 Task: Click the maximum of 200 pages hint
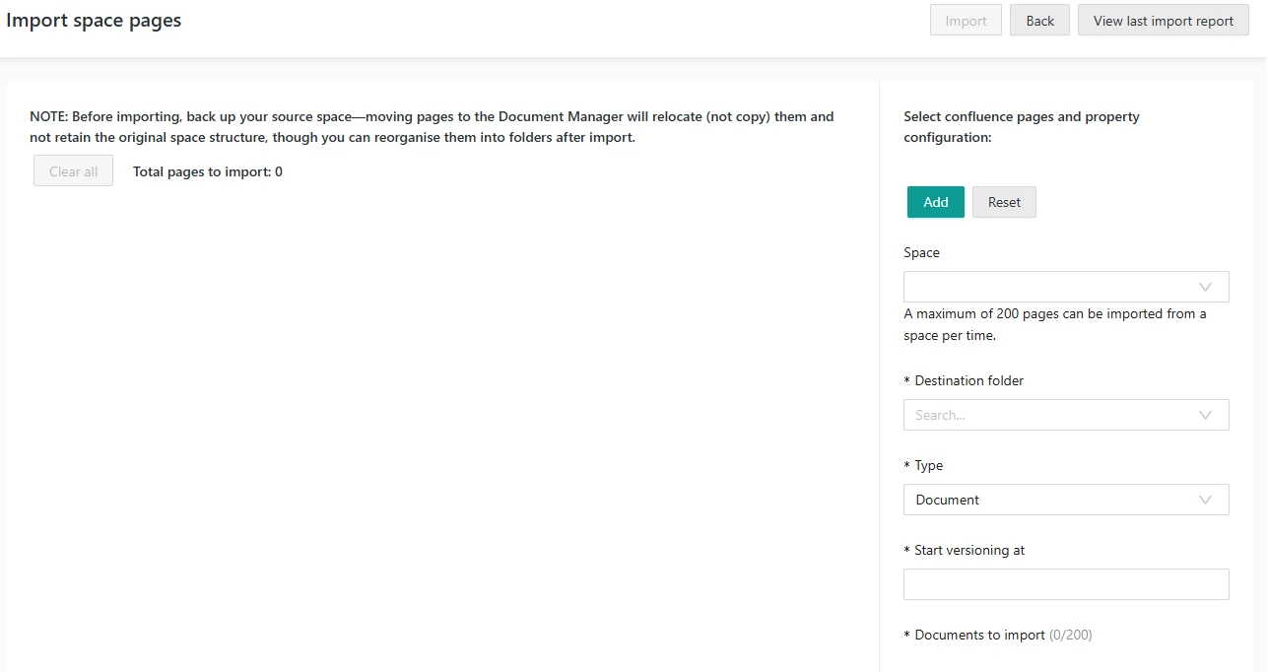coord(1054,324)
